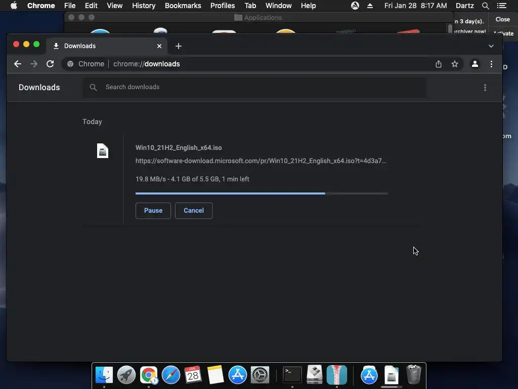Click the forward navigation arrow

(34, 64)
